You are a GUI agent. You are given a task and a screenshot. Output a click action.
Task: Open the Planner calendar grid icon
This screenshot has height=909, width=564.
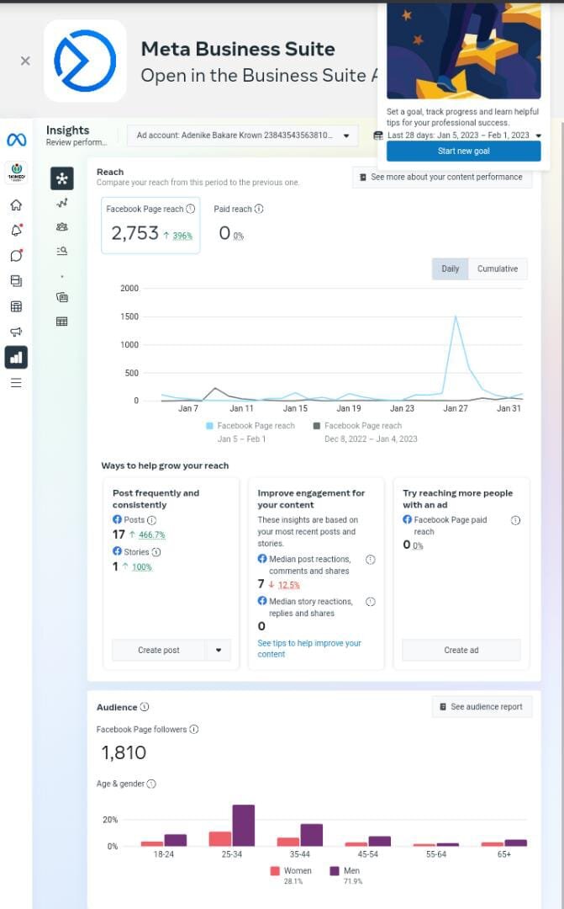16,306
